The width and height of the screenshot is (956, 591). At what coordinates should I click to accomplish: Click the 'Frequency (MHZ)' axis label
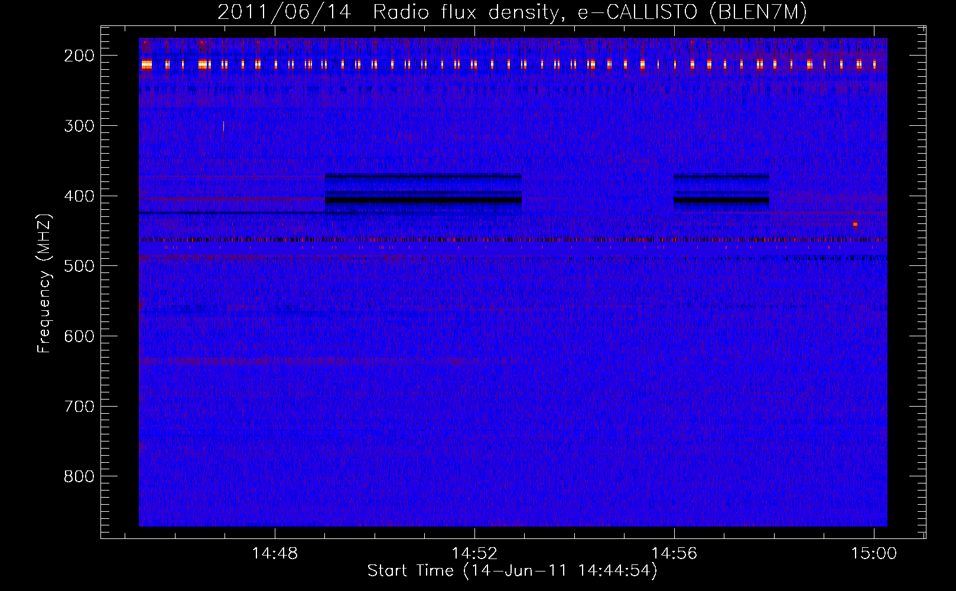pos(44,284)
